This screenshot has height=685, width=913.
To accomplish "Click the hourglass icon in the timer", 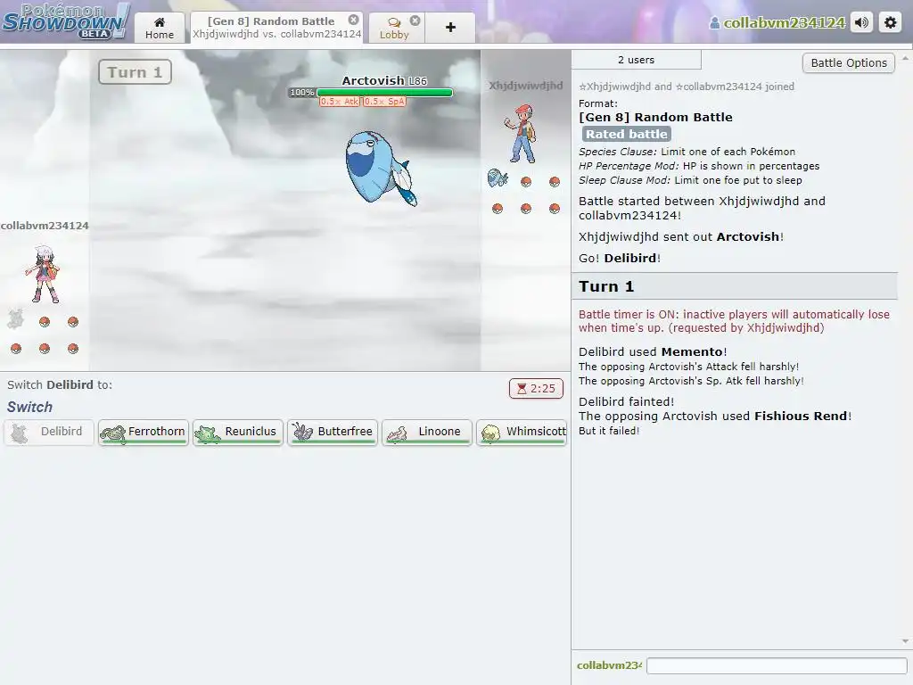I will coord(522,389).
